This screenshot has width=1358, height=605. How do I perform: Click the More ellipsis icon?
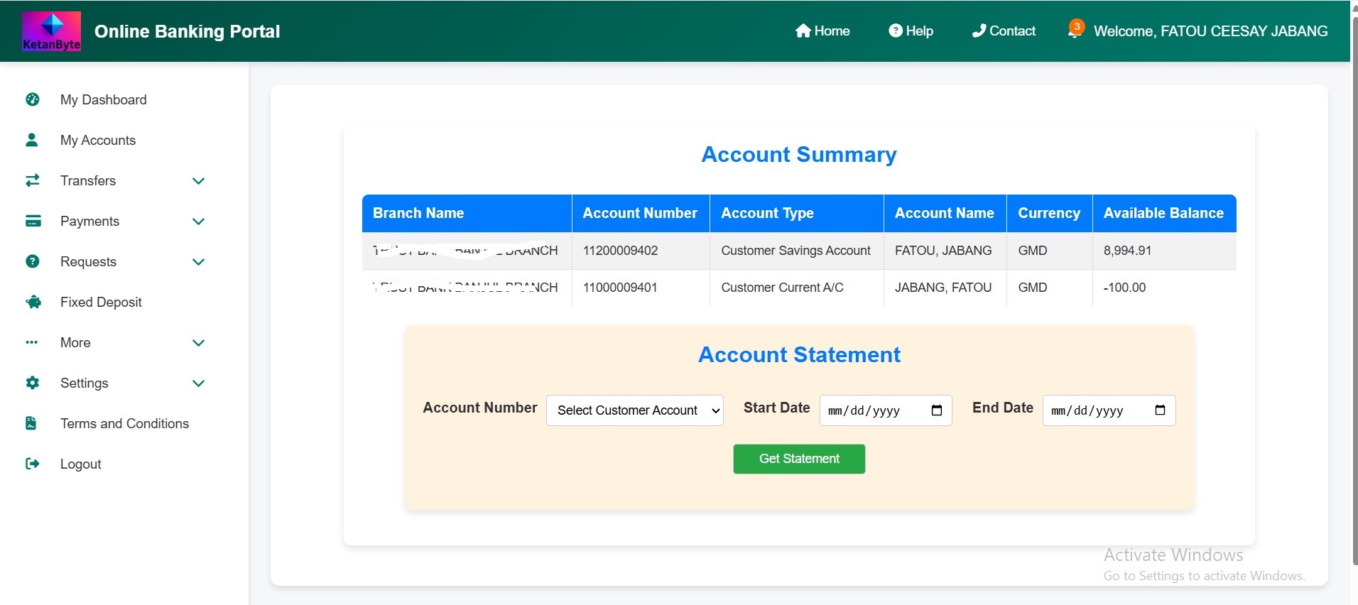[x=32, y=342]
